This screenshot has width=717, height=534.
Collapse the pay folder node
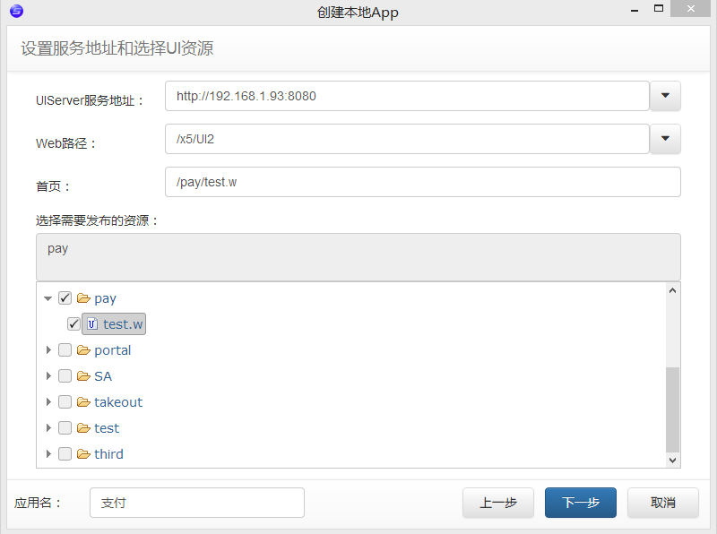pos(48,298)
